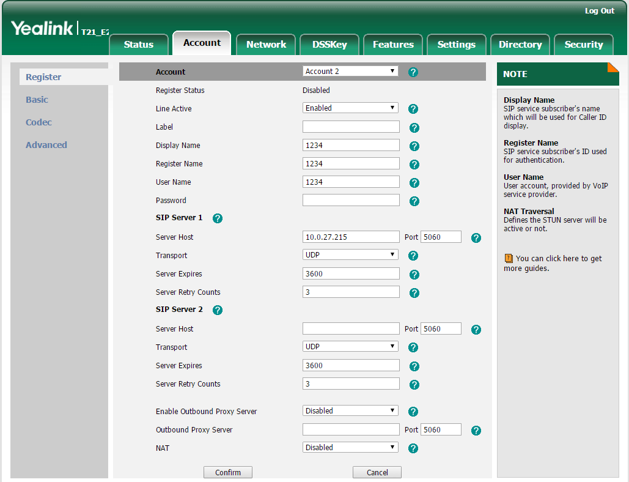
Task: Click the Log Out link
Action: [x=599, y=11]
